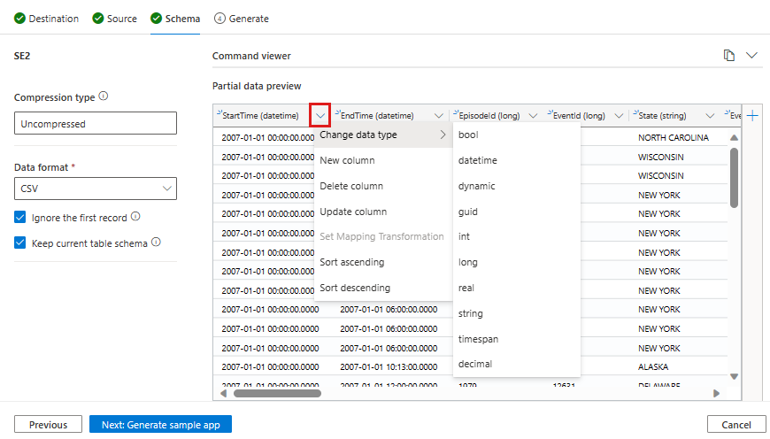Toggle Keep current table schema checkbox
770x439 pixels.
coord(20,243)
